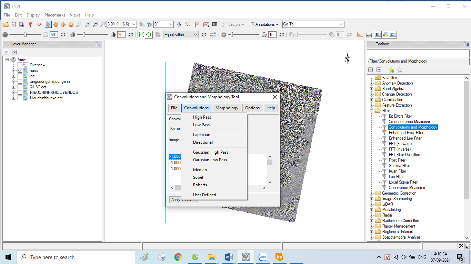Select the Median filter option
The image size is (471, 264).
pyautogui.click(x=200, y=170)
